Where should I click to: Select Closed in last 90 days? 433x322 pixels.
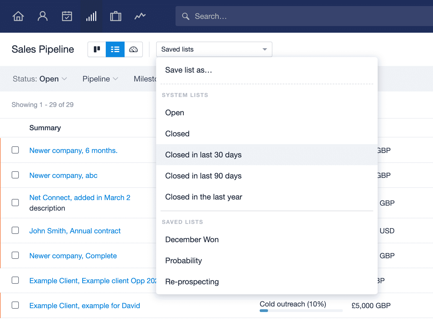coord(267,176)
